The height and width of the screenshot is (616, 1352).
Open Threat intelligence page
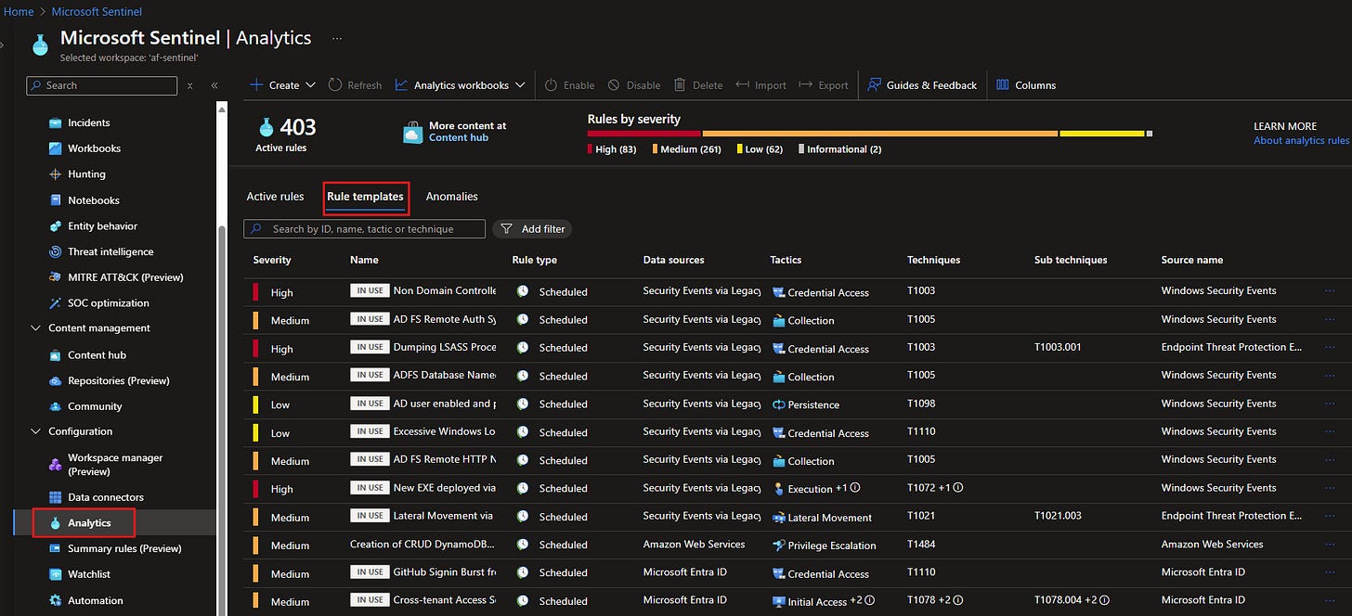(x=110, y=251)
